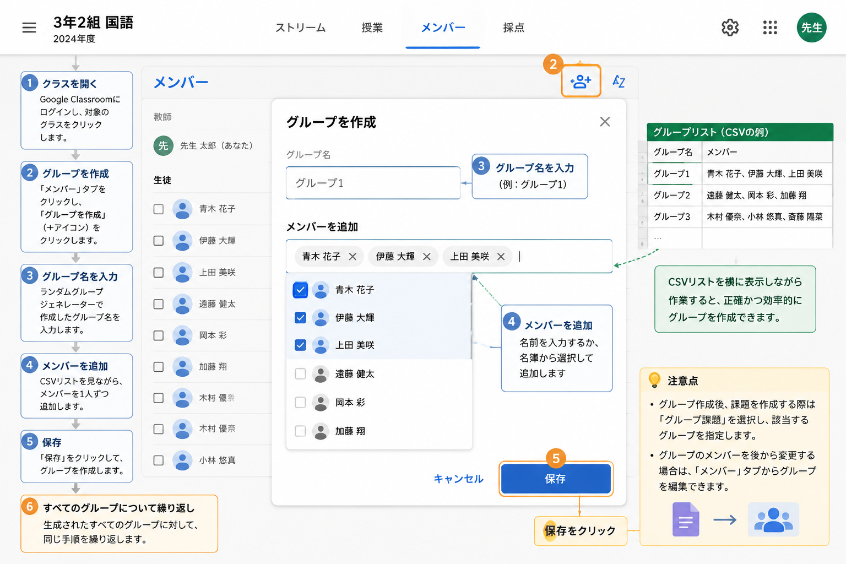Switch to the ストリーム tab
Screen dimensions: 846x564
(301, 28)
